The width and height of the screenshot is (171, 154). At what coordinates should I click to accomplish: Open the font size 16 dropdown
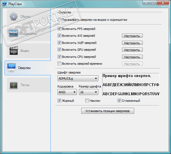89,92
